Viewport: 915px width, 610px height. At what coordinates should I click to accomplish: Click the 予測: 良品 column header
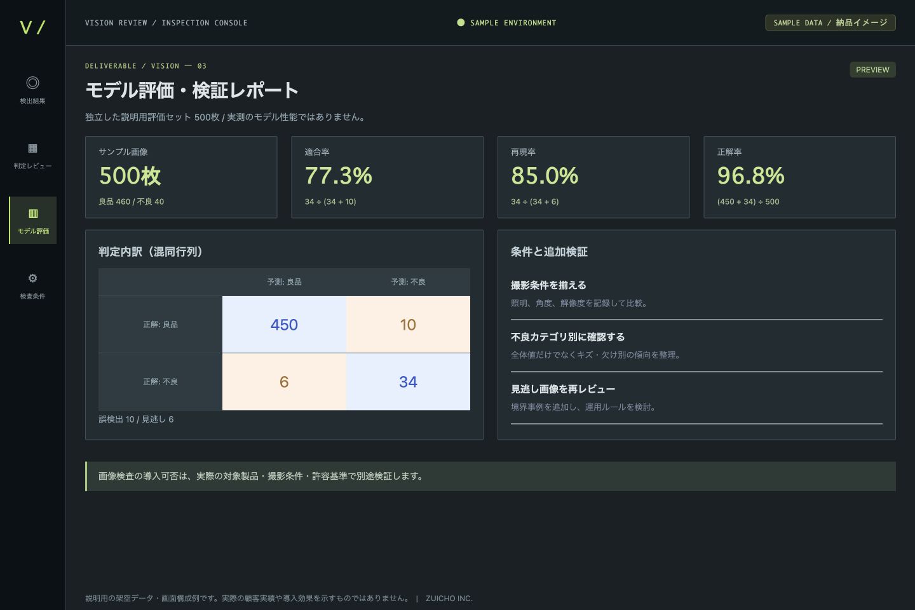(284, 282)
